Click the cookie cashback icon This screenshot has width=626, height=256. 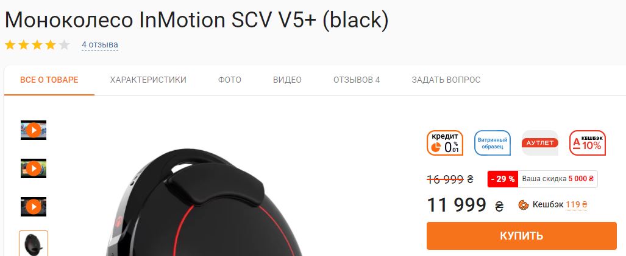[524, 205]
